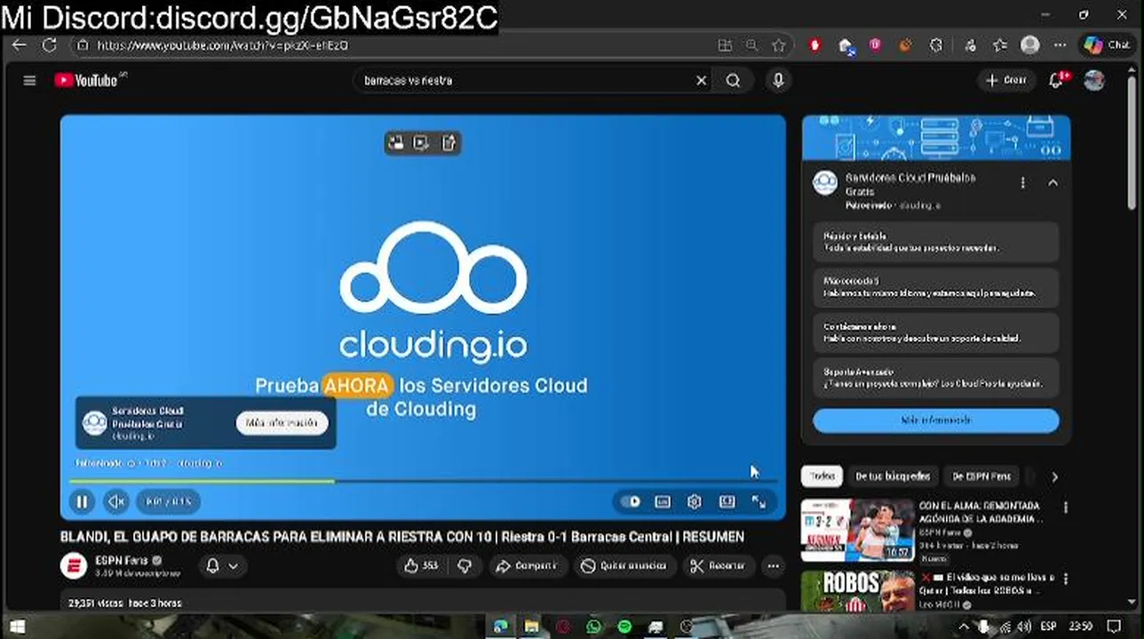The width and height of the screenshot is (1144, 639).
Task: Click the middle icon in the floating video toolbar
Action: (422, 143)
